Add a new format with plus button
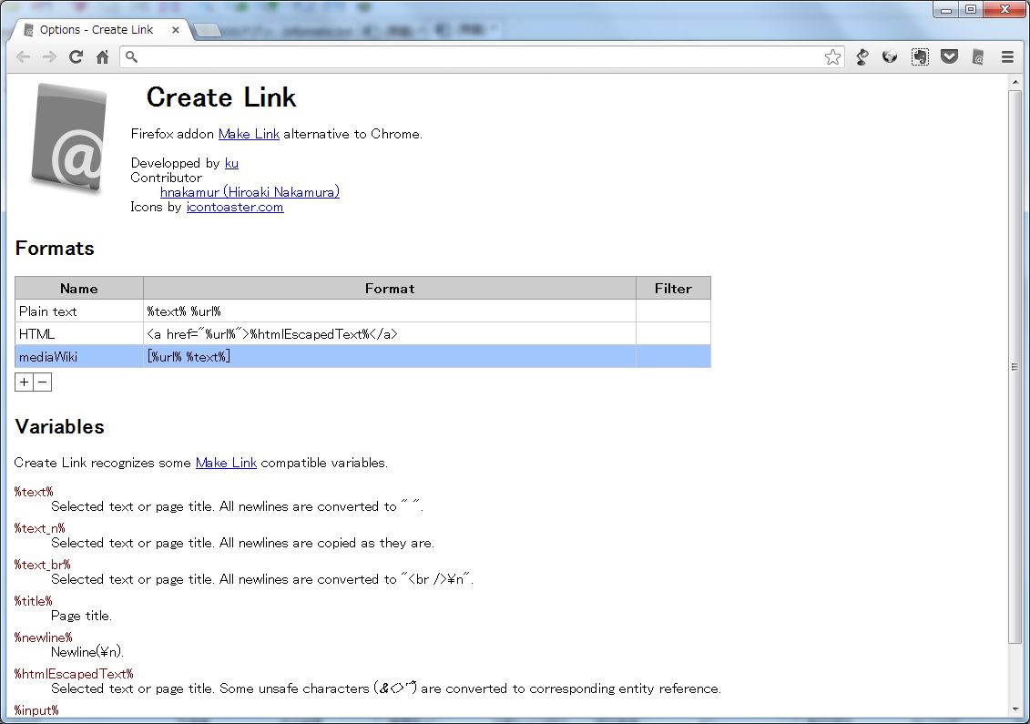Image resolution: width=1030 pixels, height=724 pixels. [25, 382]
